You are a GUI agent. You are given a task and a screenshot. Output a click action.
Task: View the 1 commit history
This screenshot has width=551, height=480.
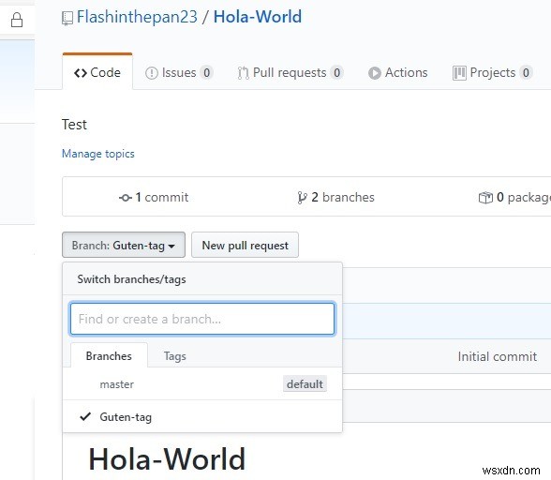154,197
